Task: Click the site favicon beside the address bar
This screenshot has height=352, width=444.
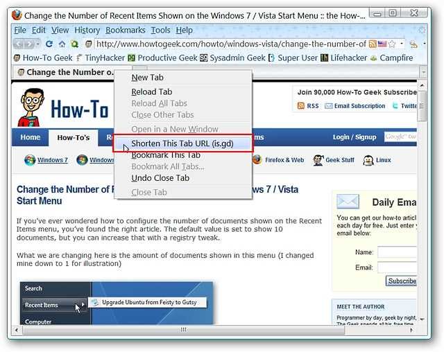Action: click(x=89, y=44)
